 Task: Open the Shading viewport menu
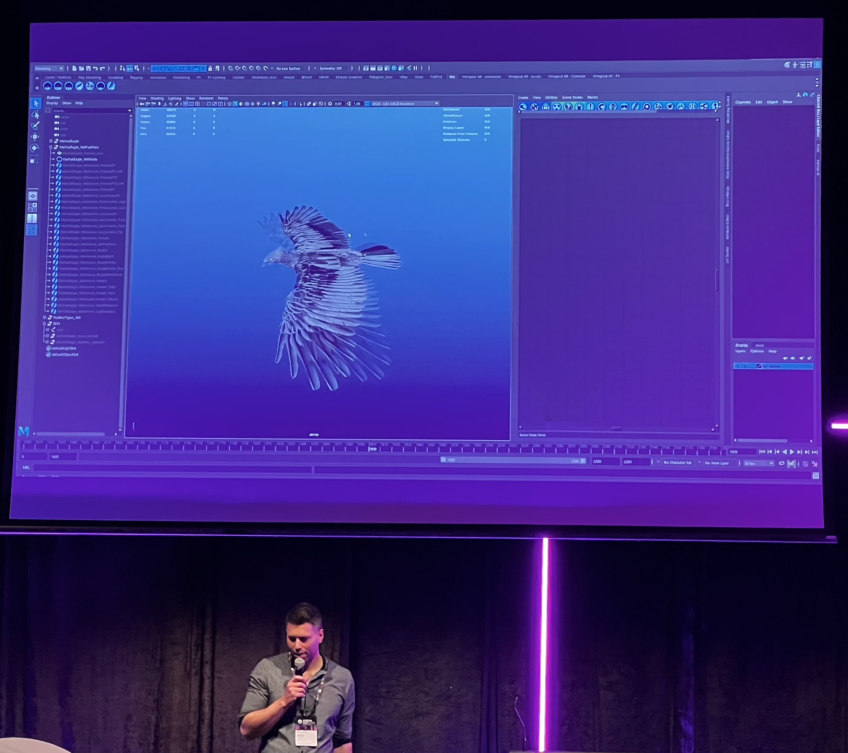click(x=157, y=98)
